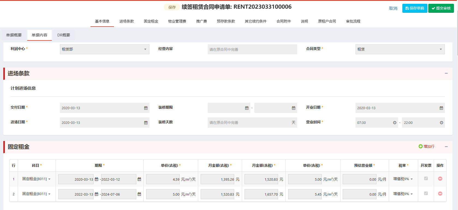458x210 pixels.
Task: Collapse the 进场条款 section
Action: coord(446,73)
